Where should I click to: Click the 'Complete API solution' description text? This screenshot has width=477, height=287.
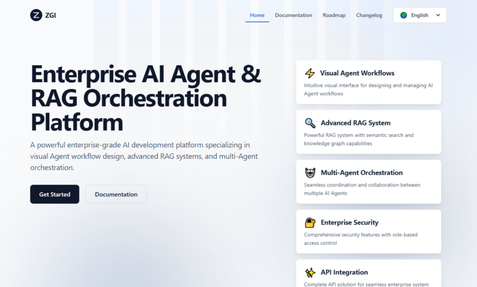click(366, 284)
